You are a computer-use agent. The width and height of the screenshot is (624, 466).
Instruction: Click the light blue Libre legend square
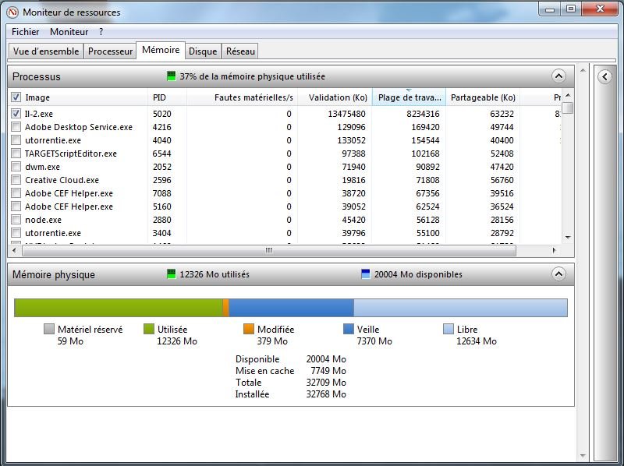448,330
